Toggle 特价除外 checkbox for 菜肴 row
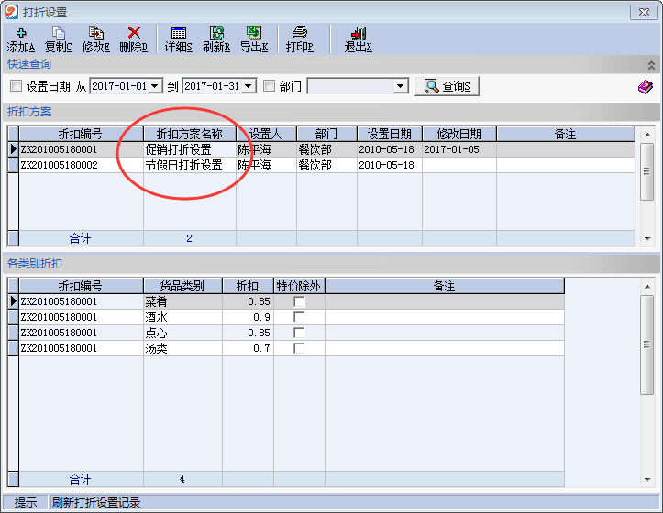Screen dimensions: 663x513 299,301
